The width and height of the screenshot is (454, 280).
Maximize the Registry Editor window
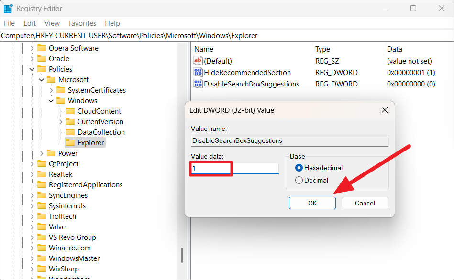pyautogui.click(x=413, y=8)
